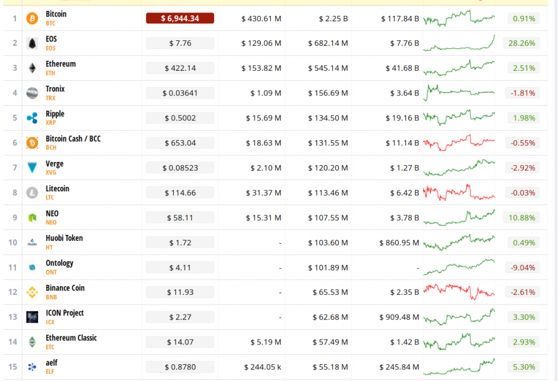Screen dimensions: 558x381
Task: Click the EOS price $7.76 button
Action: 180,44
